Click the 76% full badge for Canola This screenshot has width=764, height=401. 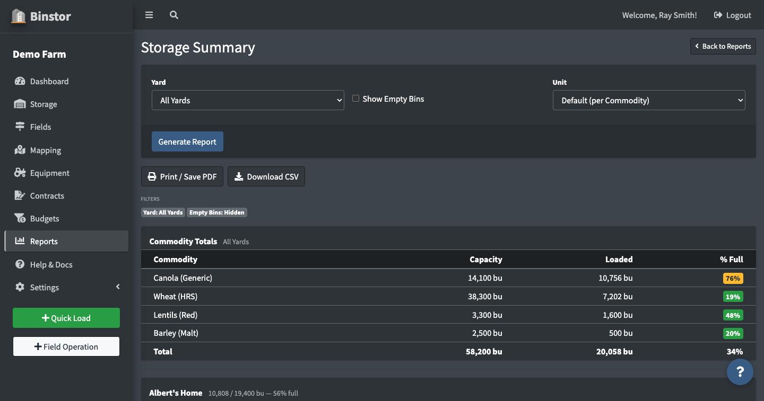click(733, 278)
